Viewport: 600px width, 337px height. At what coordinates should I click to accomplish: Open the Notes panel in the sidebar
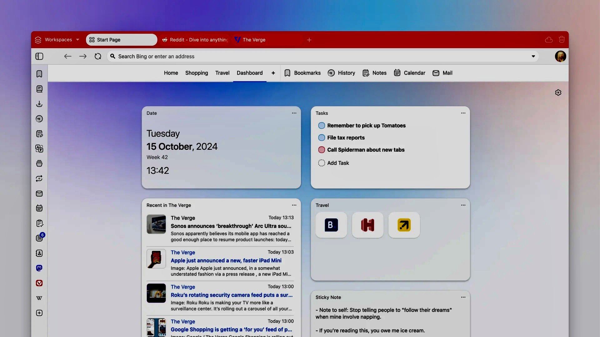(x=39, y=134)
